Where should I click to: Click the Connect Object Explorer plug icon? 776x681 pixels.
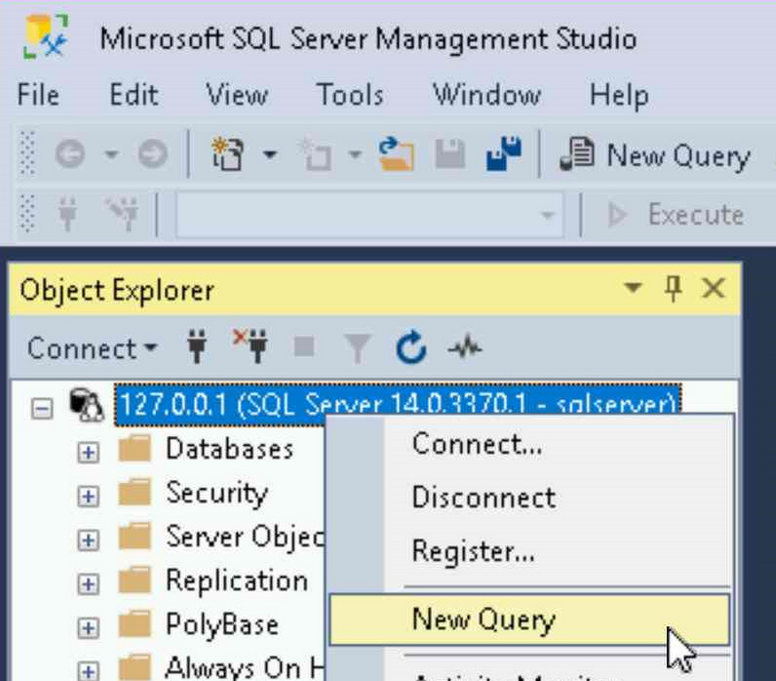[x=197, y=346]
